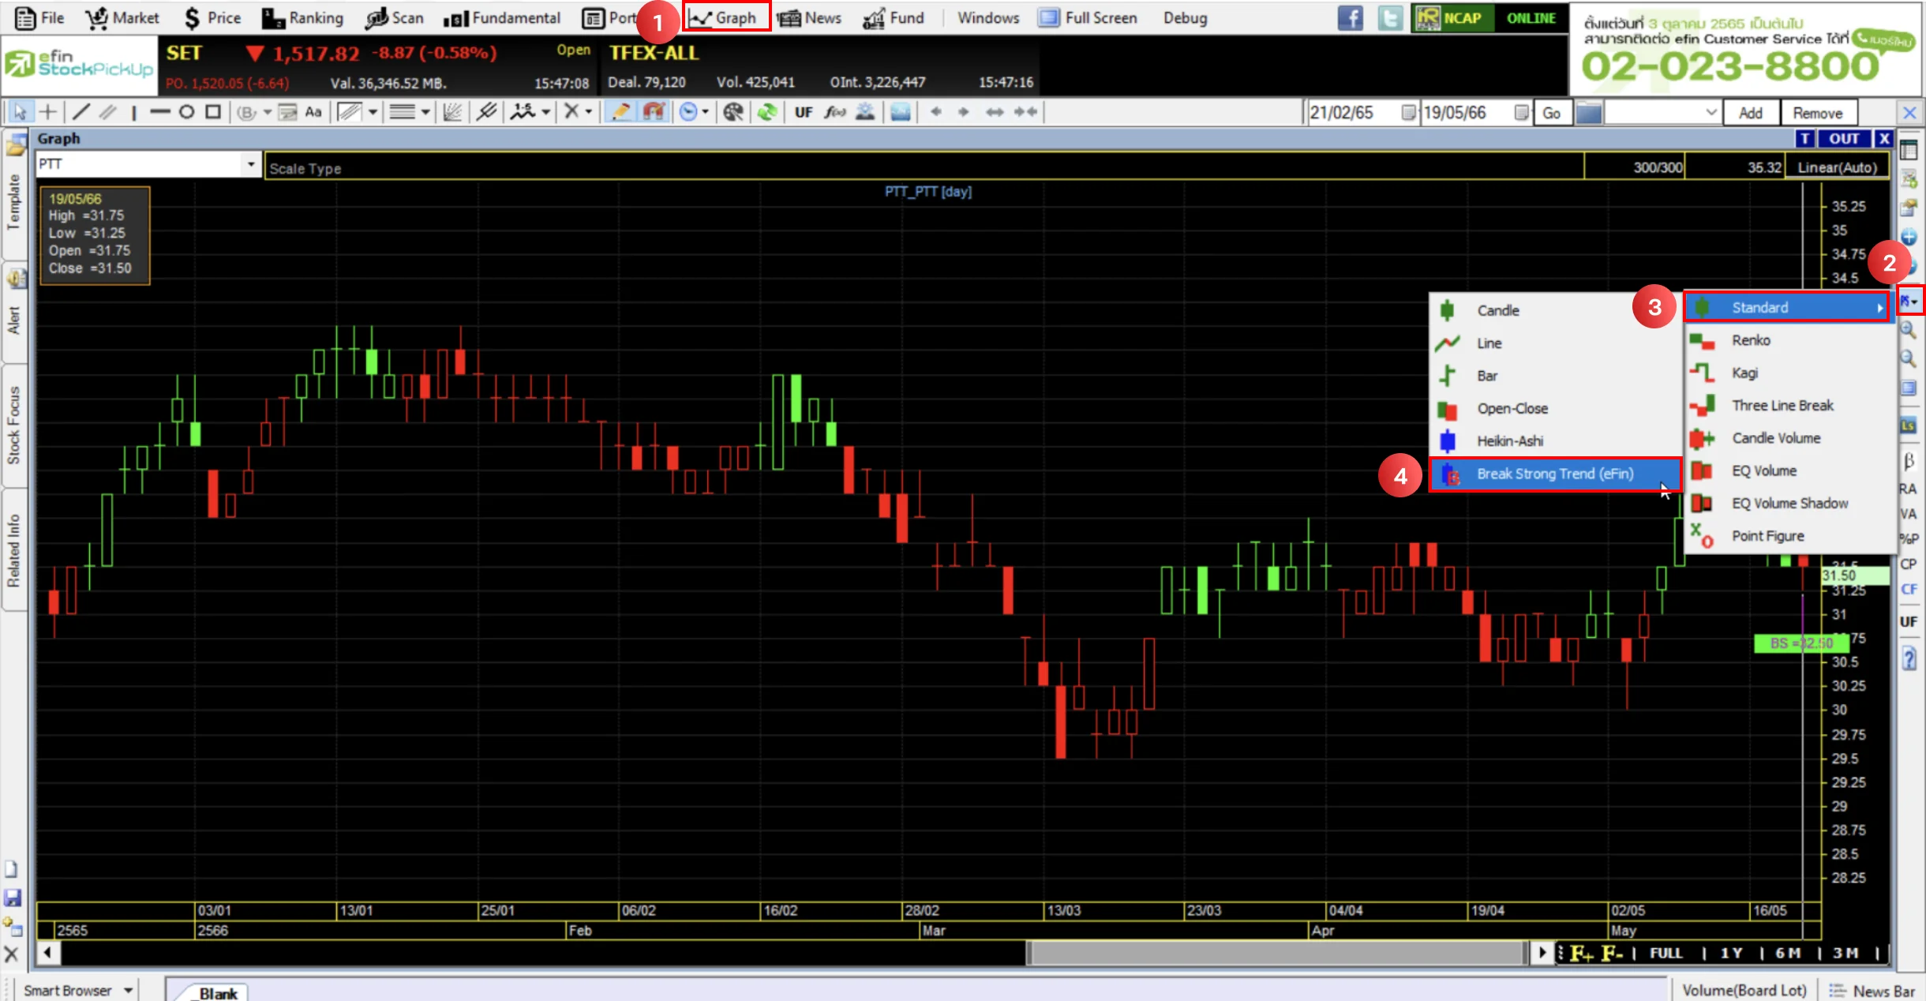Viewport: 1926px width, 1001px height.
Task: Click the F+ zoom button
Action: tap(1582, 953)
